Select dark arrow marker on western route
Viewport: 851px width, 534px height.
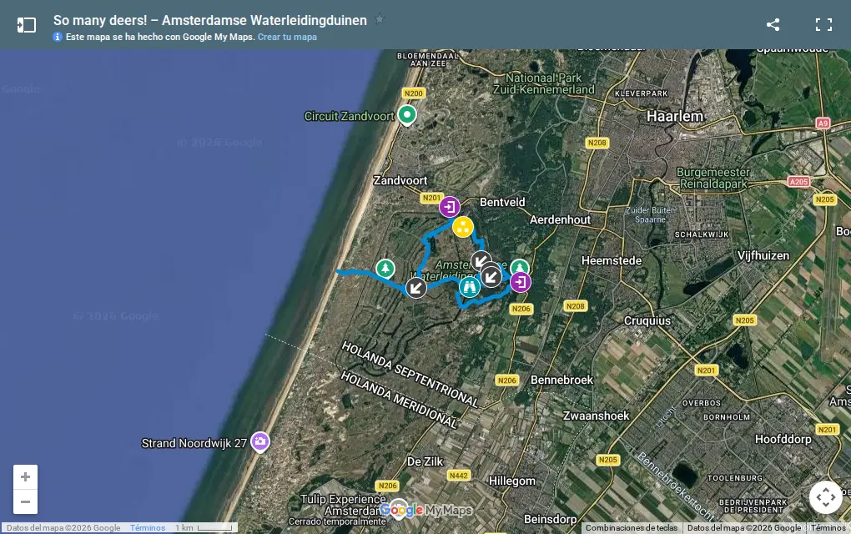(416, 288)
